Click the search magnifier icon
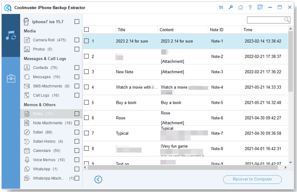Image resolution: width=297 pixels, height=192 pixels. tap(287, 19)
